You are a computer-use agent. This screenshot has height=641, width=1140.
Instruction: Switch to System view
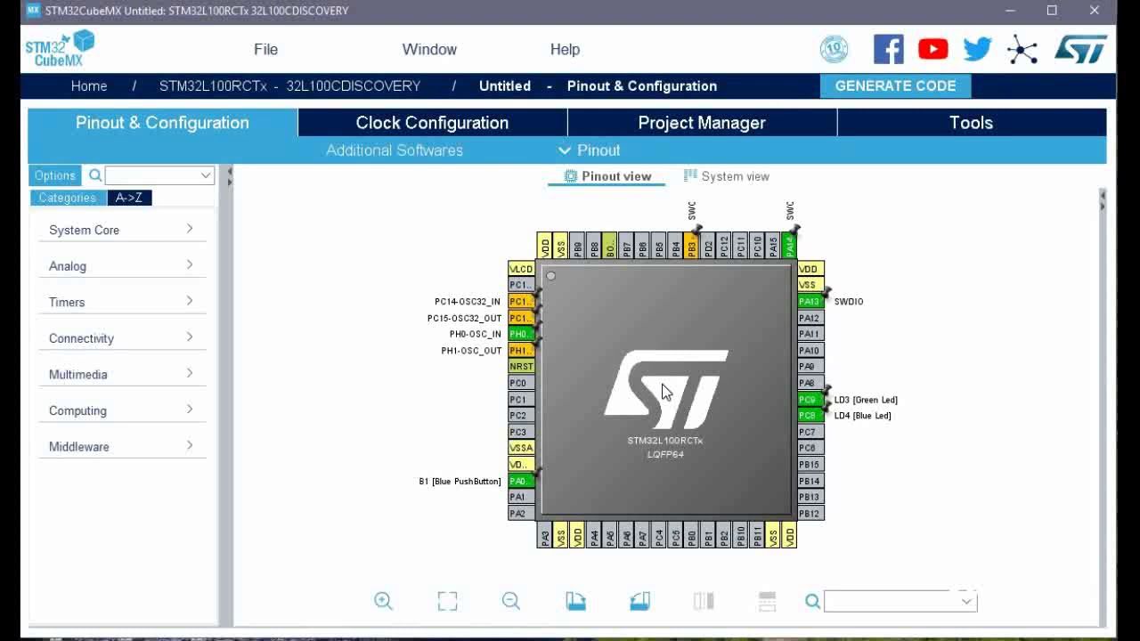point(734,176)
